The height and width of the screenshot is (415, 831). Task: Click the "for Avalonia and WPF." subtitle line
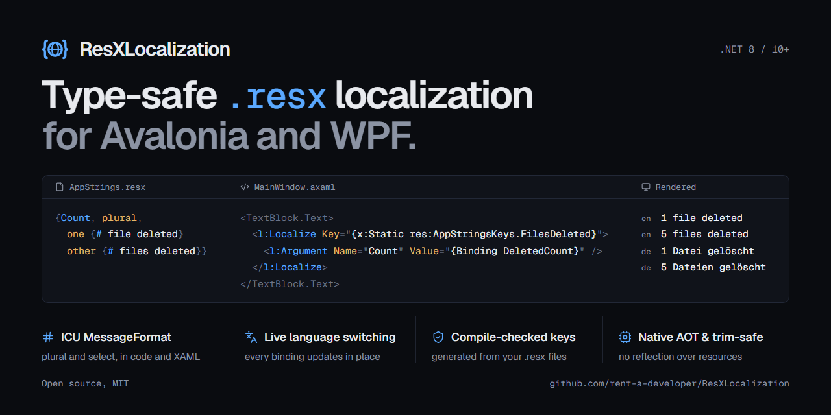point(229,136)
